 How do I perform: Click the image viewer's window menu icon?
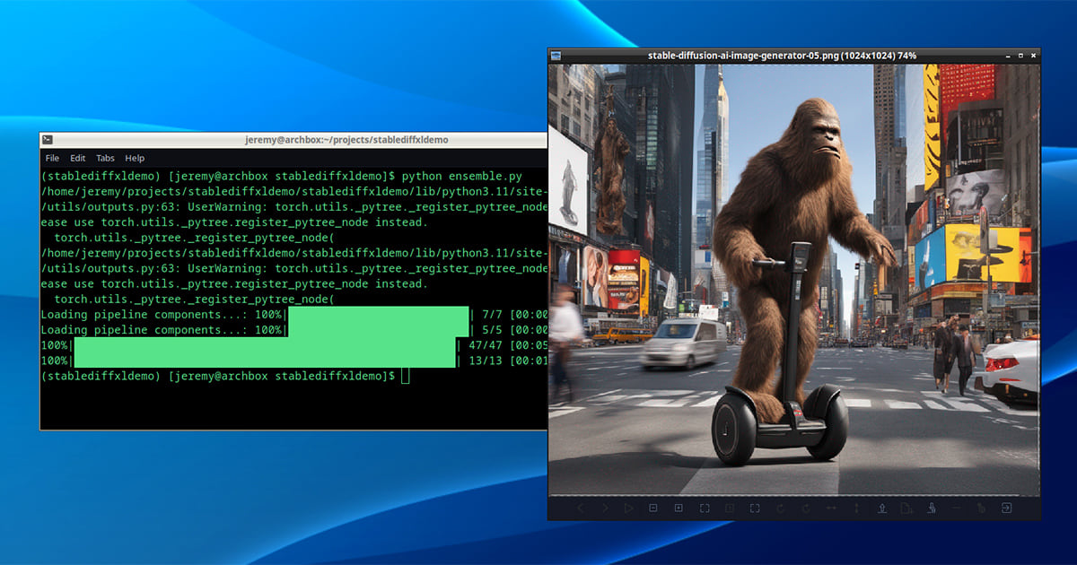[556, 56]
